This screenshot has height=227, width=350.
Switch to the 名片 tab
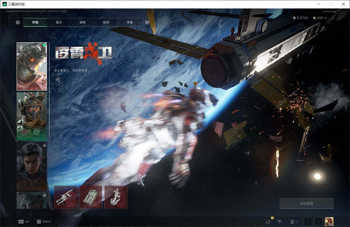(x=59, y=22)
